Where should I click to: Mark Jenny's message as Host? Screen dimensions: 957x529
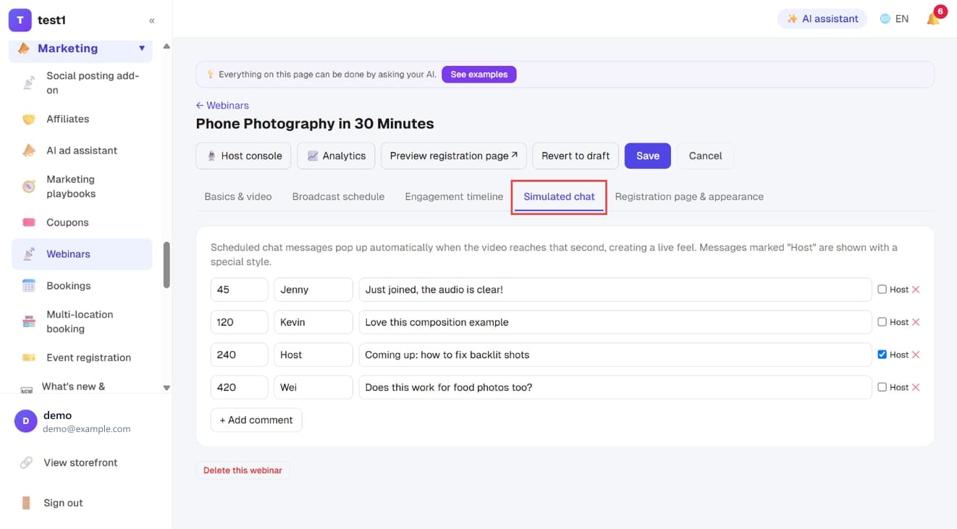pos(882,289)
